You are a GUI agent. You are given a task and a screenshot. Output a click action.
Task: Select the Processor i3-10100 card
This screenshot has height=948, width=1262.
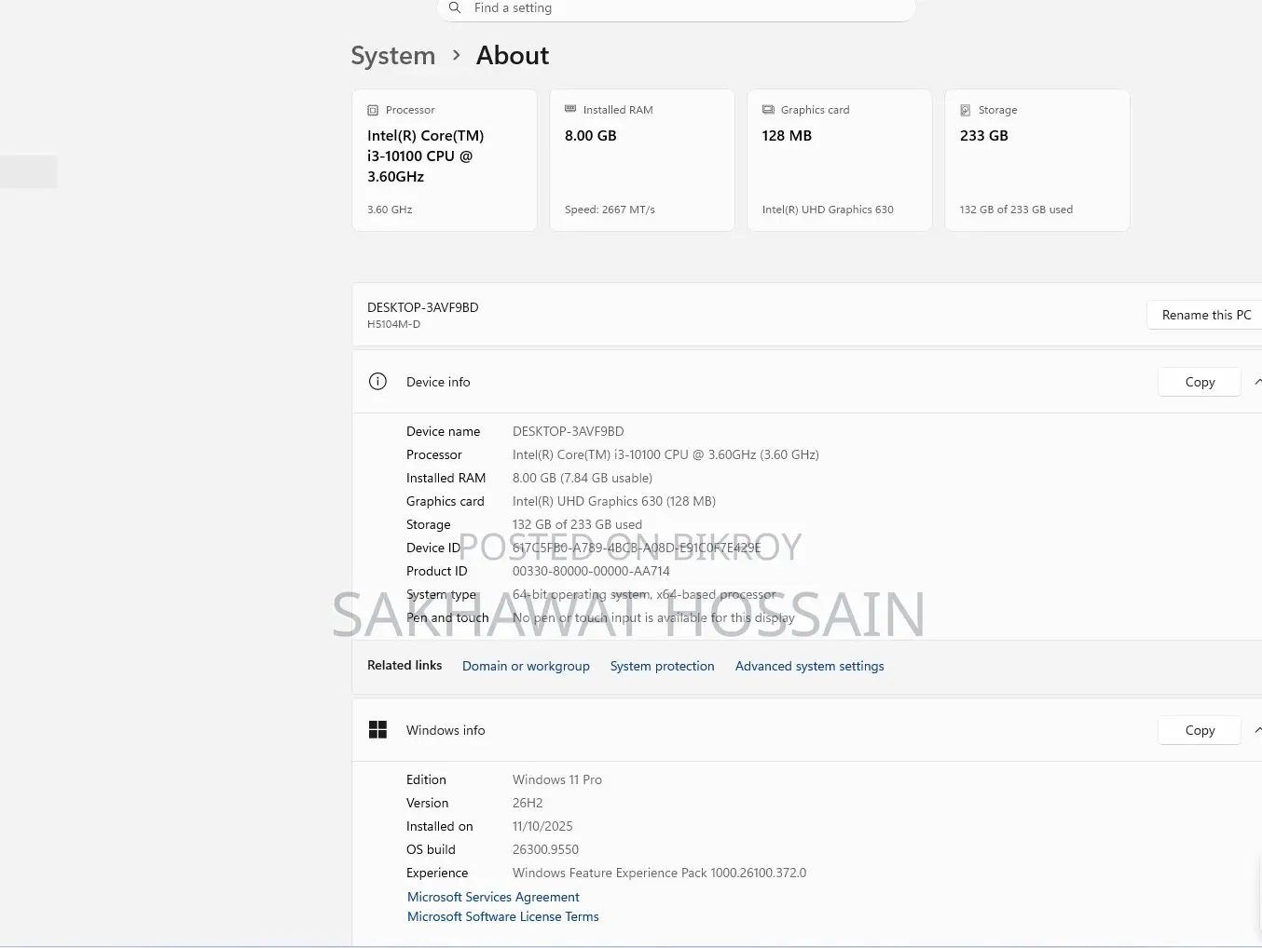445,160
